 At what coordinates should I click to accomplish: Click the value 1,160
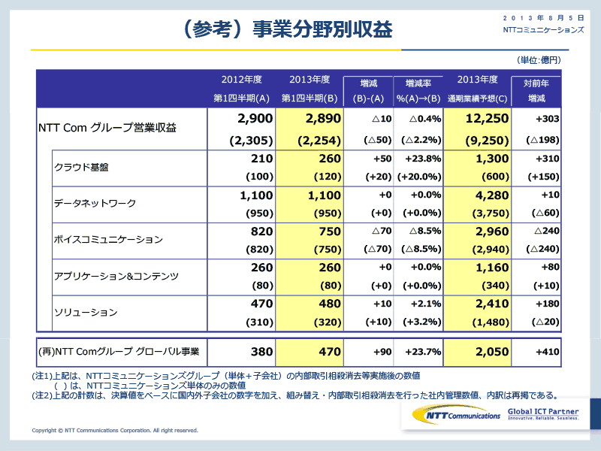click(492, 268)
